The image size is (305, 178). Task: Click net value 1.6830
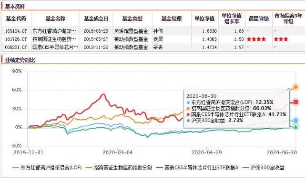[209, 31]
